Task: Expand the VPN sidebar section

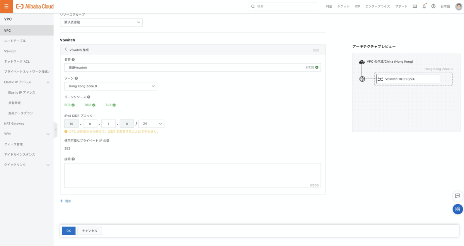Action: click(48, 134)
